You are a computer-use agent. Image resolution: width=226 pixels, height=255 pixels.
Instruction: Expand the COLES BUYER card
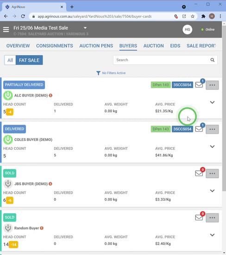tap(212, 147)
